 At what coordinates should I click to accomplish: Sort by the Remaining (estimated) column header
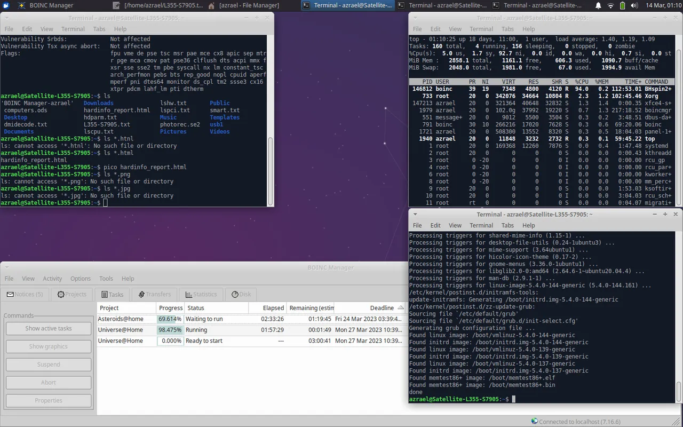pos(310,308)
